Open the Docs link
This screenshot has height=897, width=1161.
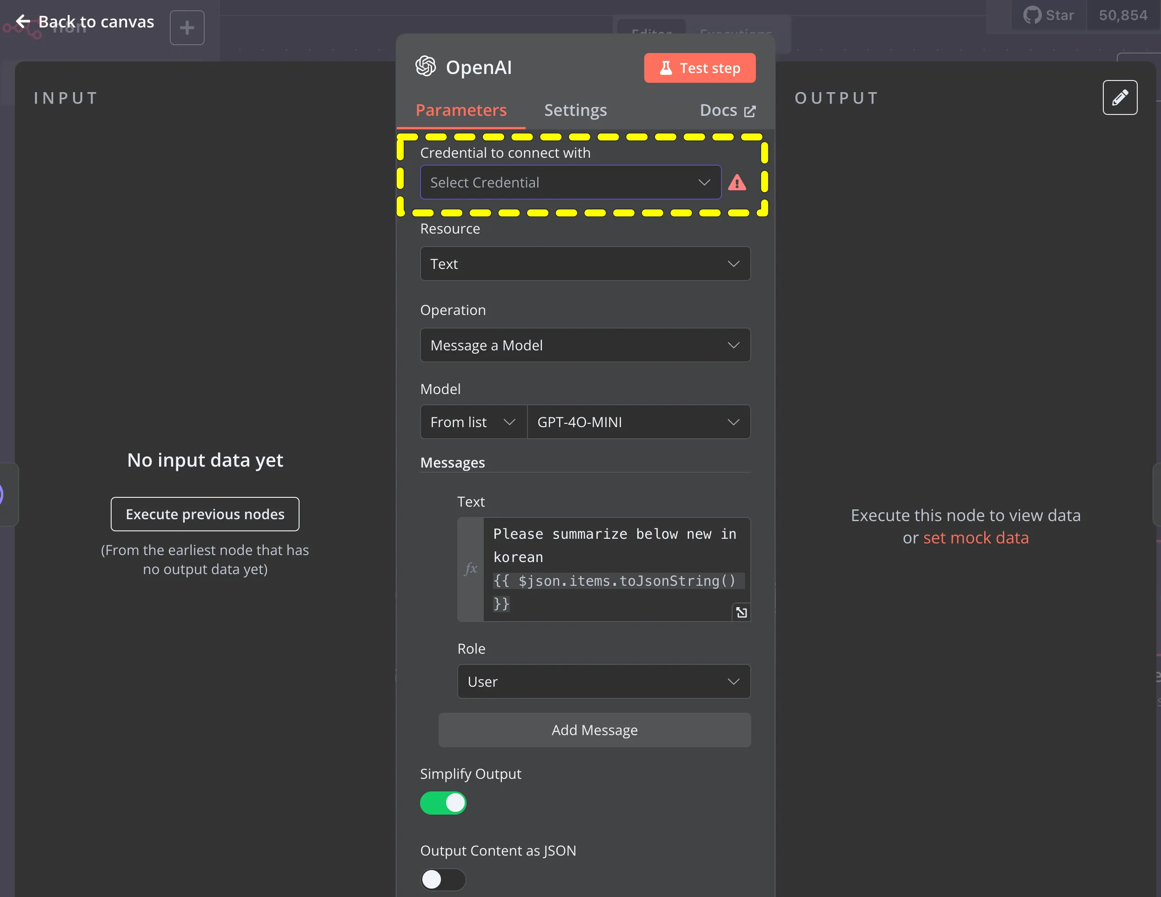tap(728, 110)
